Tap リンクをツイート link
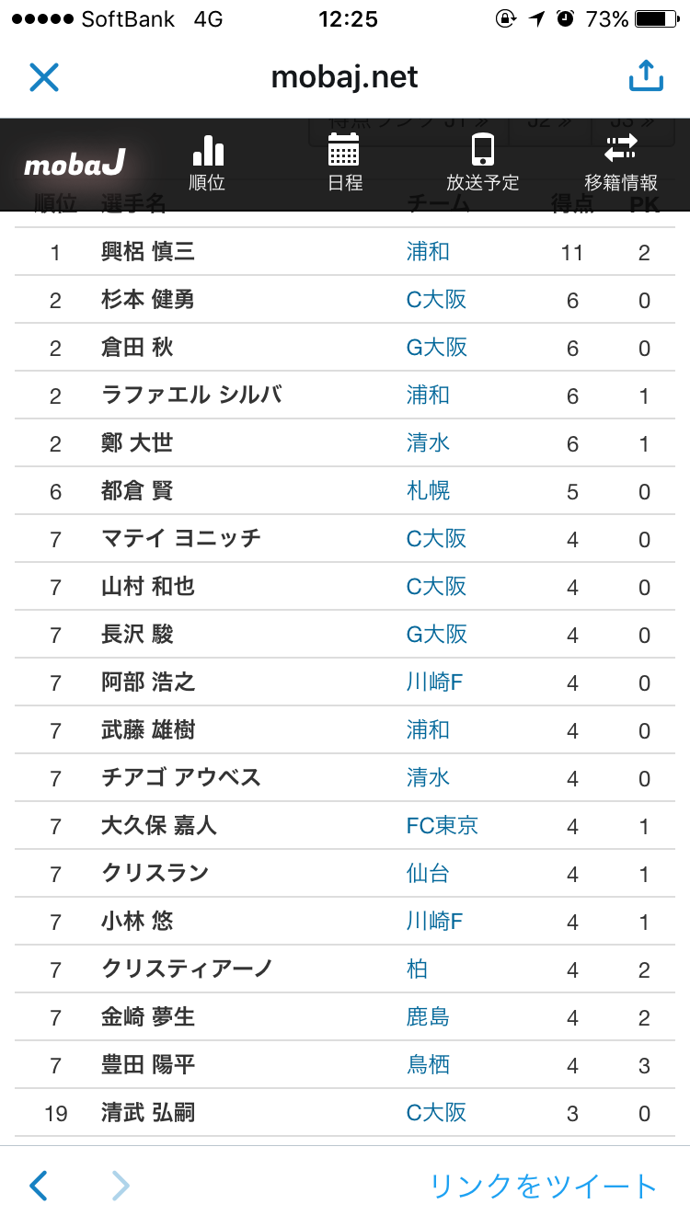 (x=543, y=1186)
